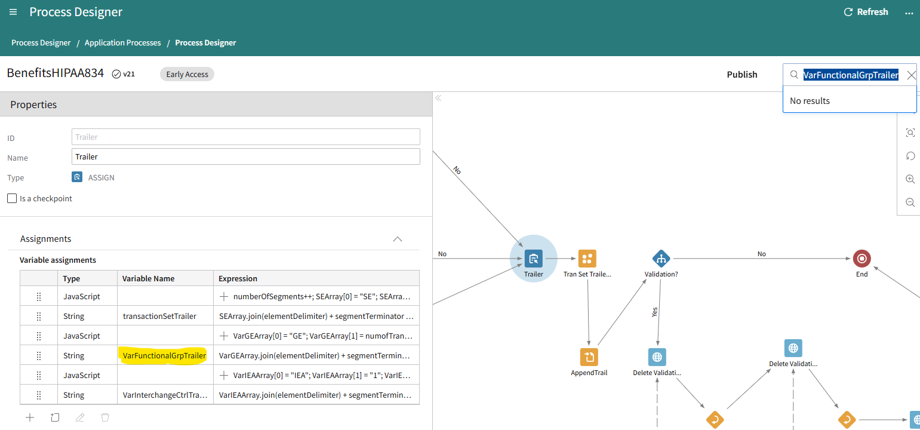Viewport: 920px width, 430px height.
Task: Click the version v21 check icon
Action: pyautogui.click(x=116, y=75)
